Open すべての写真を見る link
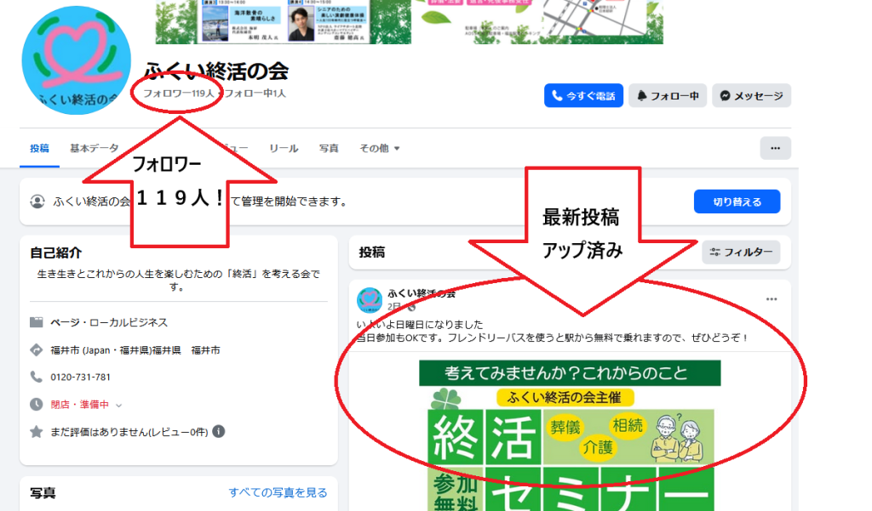 (278, 492)
